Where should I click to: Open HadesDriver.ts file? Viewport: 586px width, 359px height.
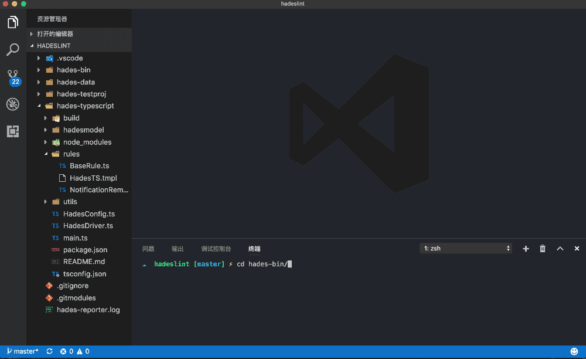(88, 225)
